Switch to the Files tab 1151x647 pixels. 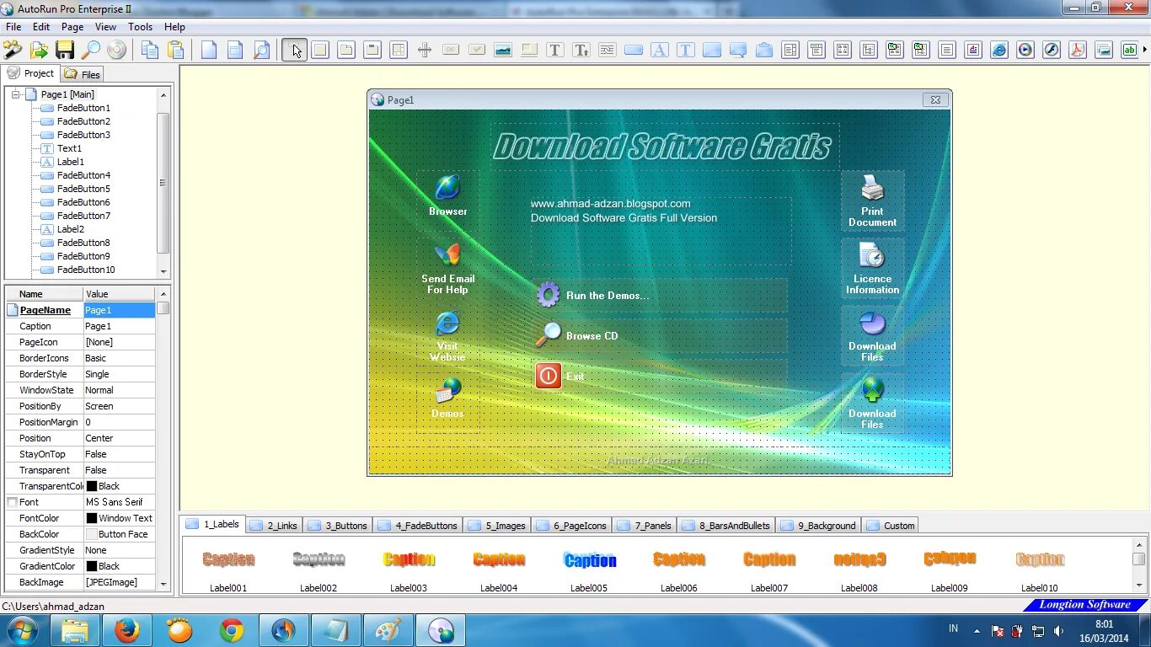pos(82,74)
